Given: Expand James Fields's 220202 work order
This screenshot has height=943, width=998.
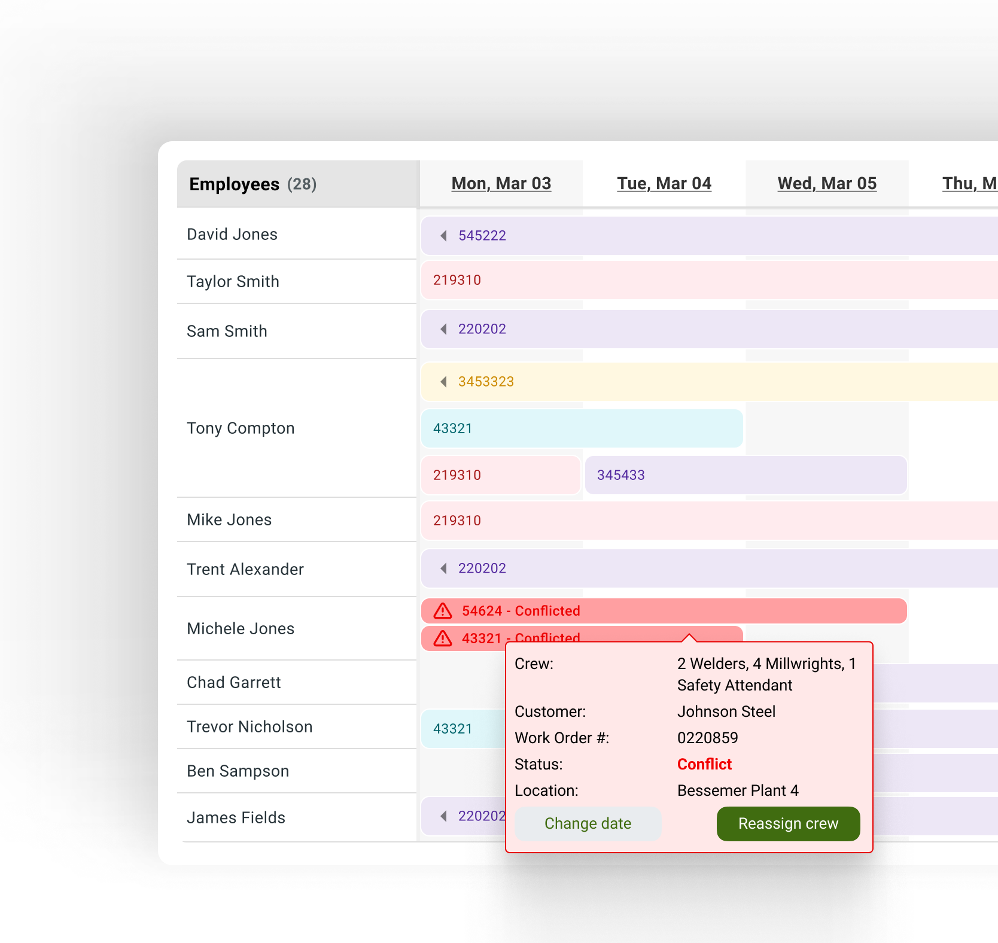Looking at the screenshot, I should coord(443,816).
